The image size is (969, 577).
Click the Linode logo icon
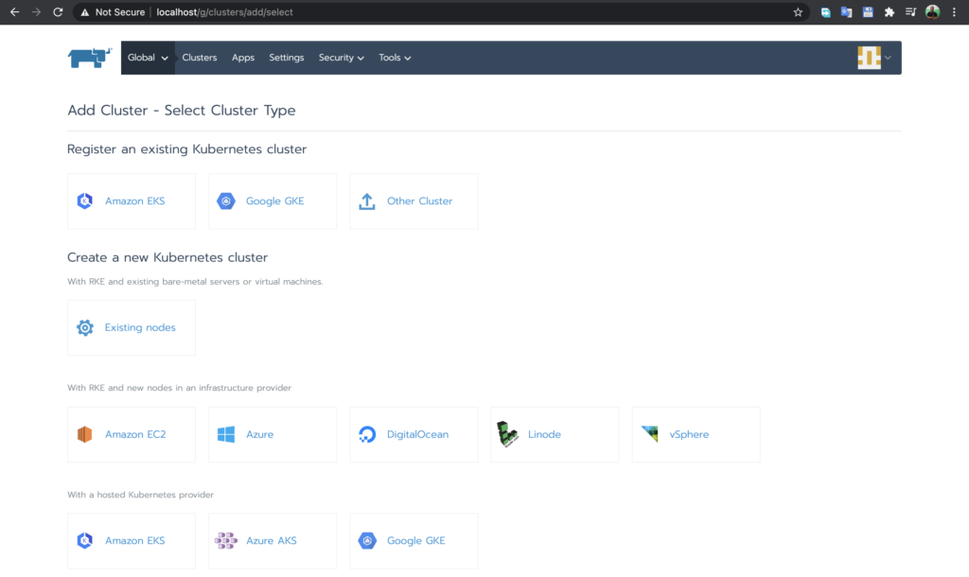click(x=507, y=433)
